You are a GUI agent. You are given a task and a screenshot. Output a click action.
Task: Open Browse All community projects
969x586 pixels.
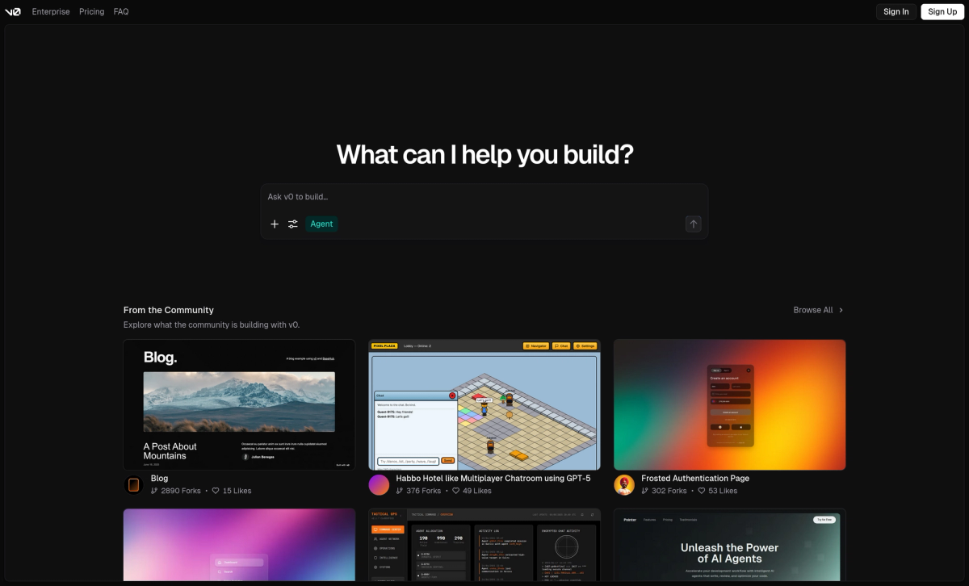818,310
